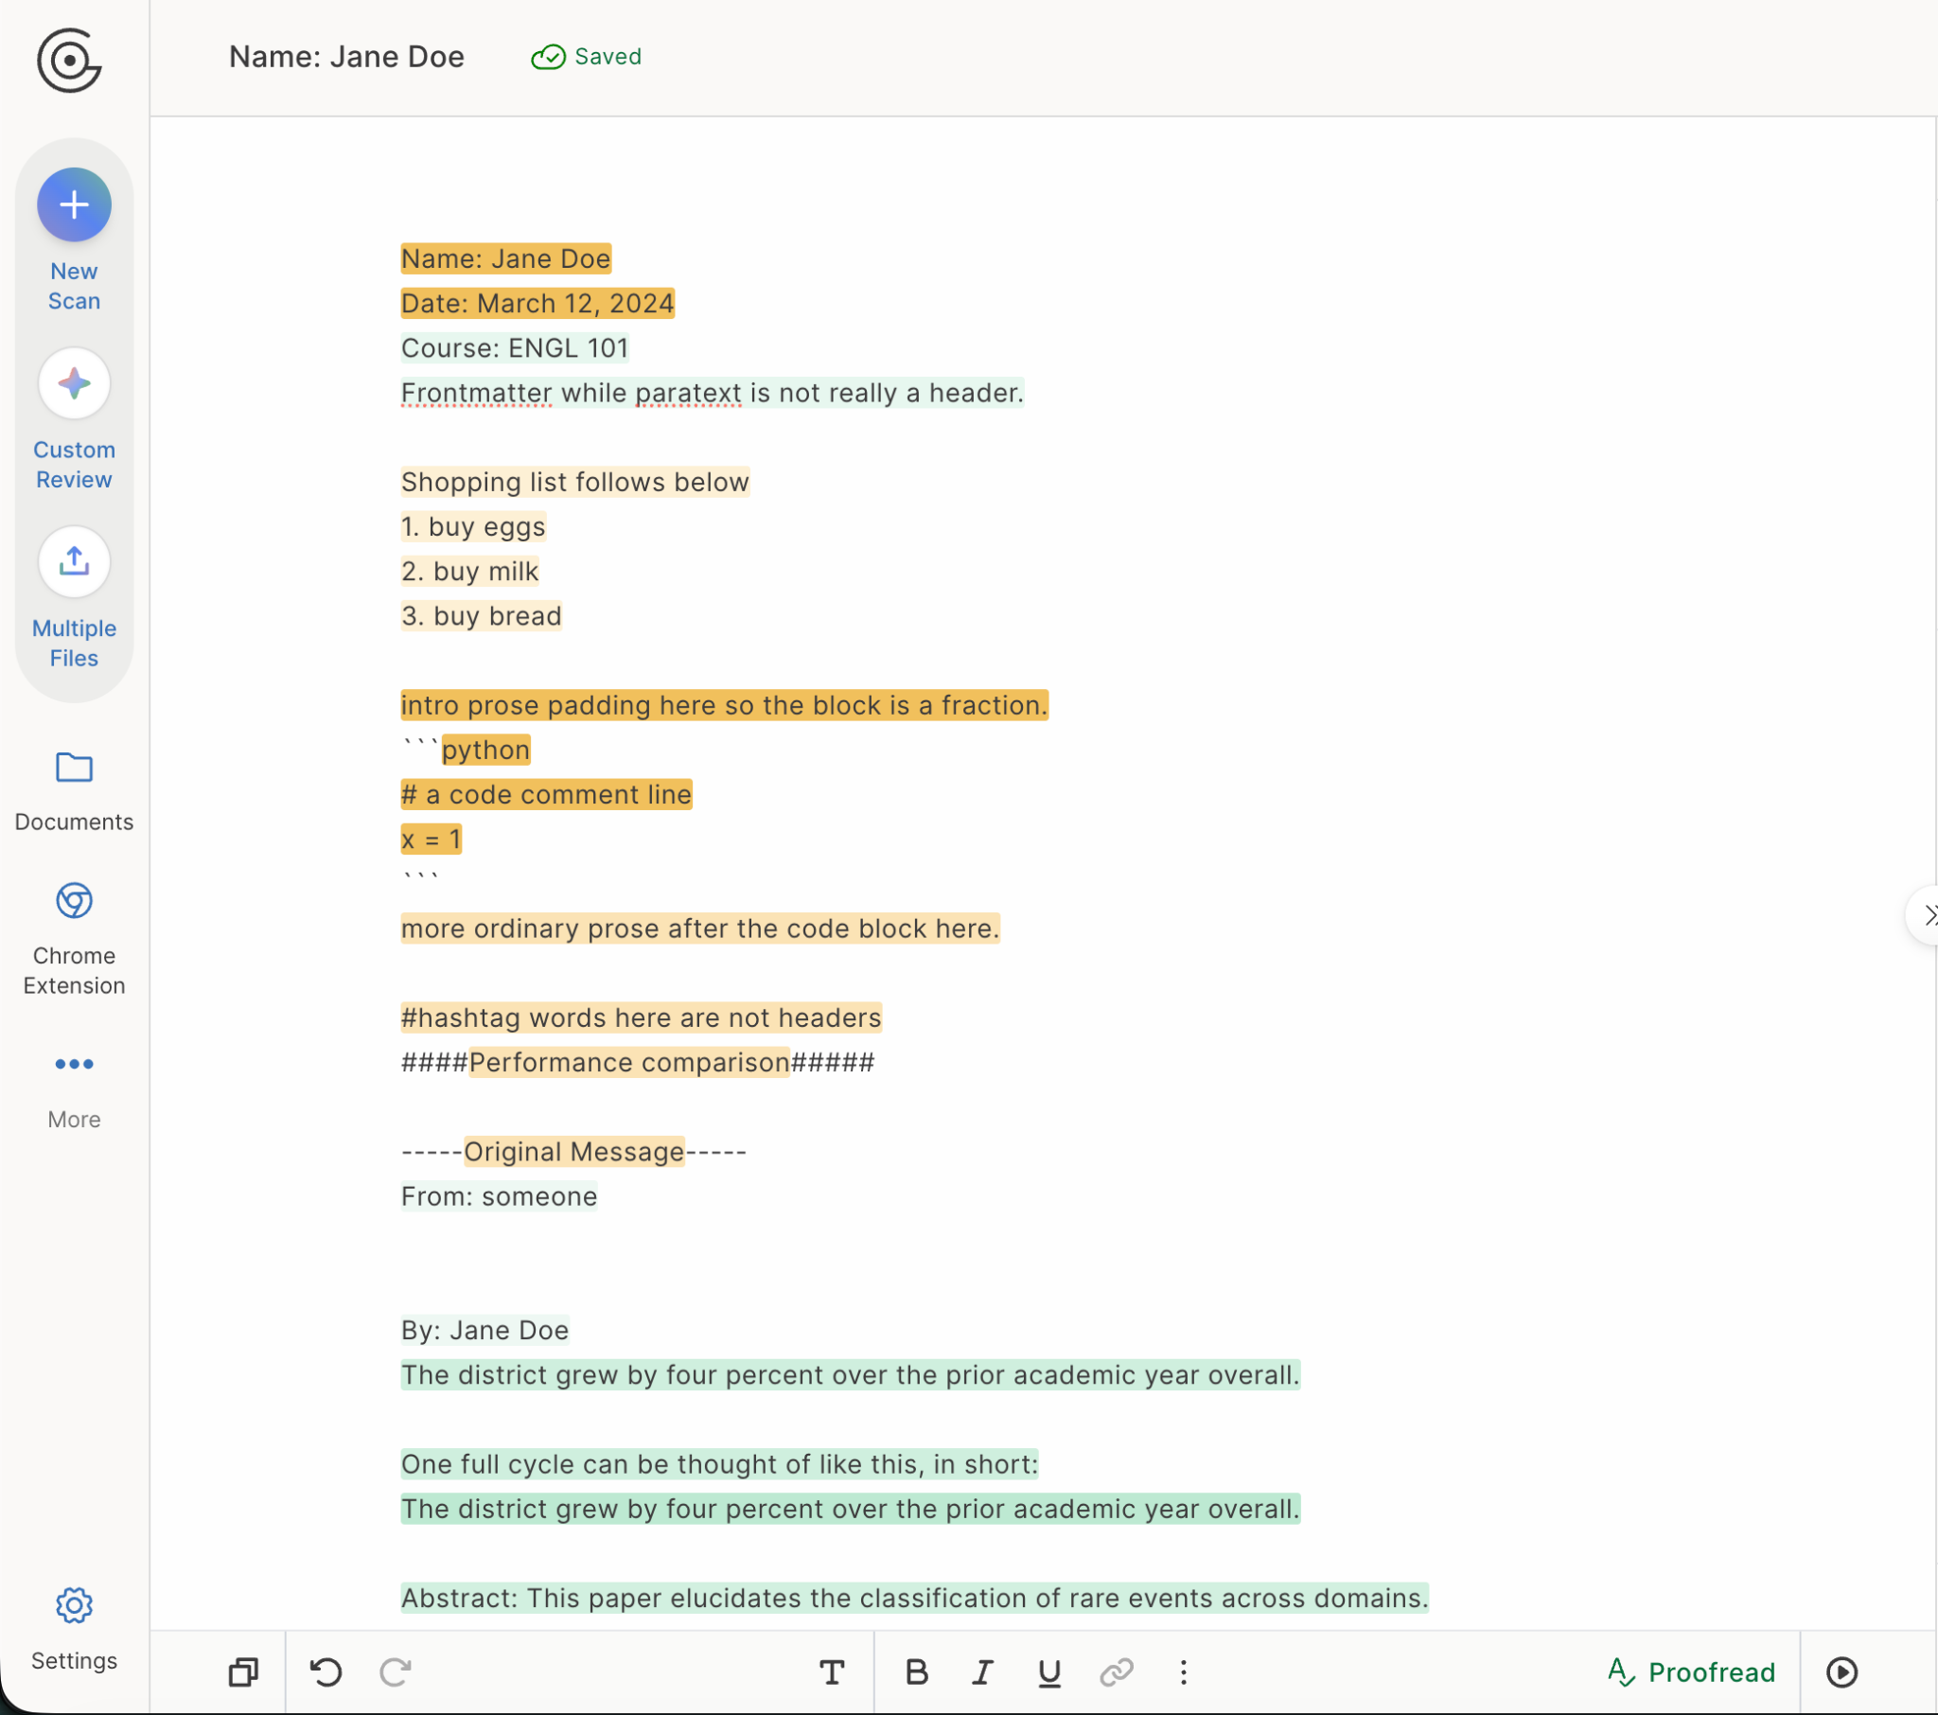
Task: Open Multiple Files upload
Action: [x=74, y=597]
